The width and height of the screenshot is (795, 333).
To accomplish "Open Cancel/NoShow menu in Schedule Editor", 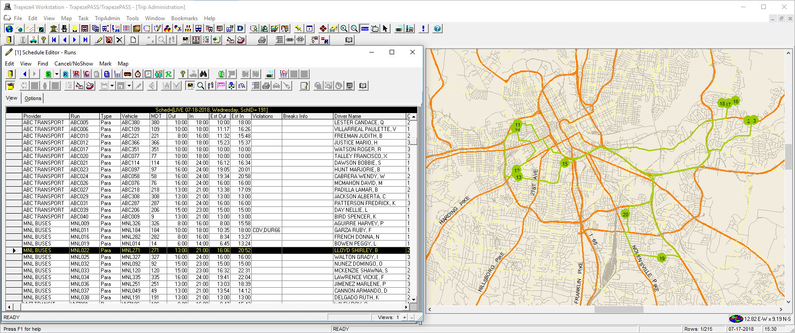I will coord(74,64).
